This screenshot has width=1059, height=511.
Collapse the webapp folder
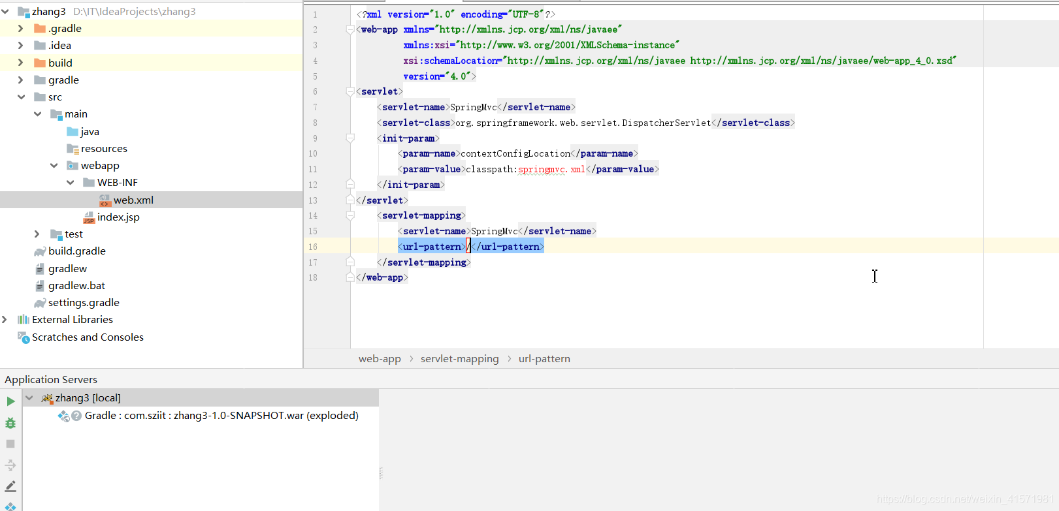click(54, 166)
